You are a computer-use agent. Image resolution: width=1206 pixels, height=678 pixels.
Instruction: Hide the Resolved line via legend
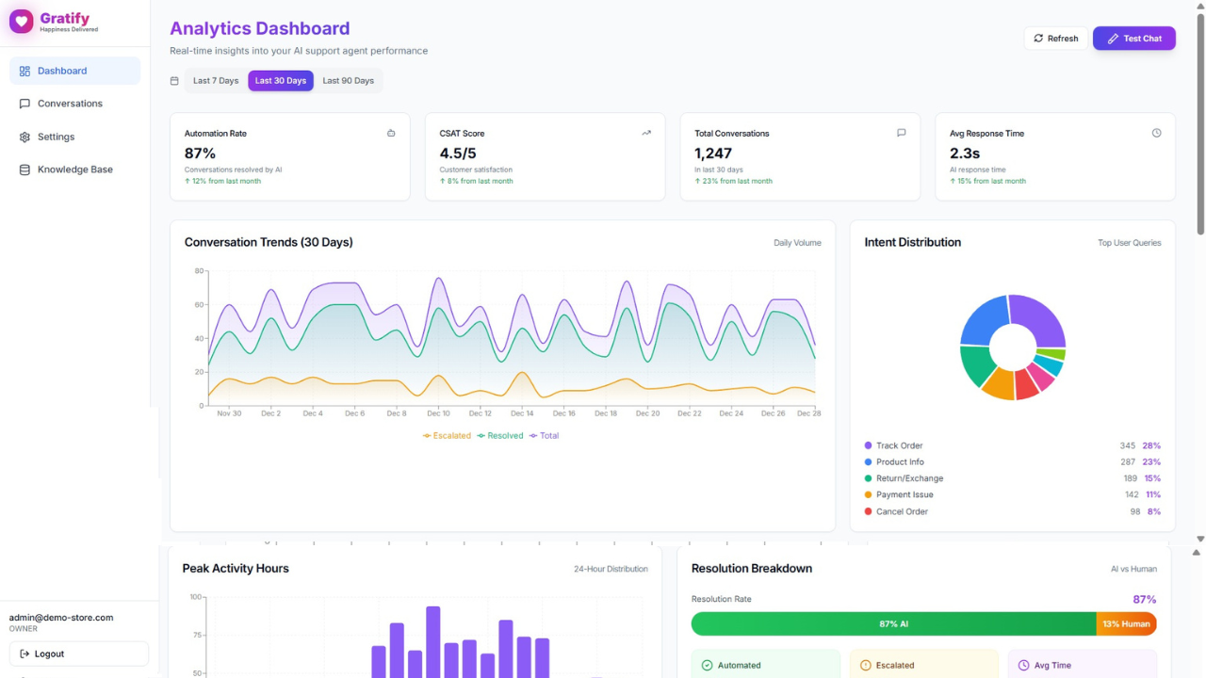pyautogui.click(x=499, y=435)
